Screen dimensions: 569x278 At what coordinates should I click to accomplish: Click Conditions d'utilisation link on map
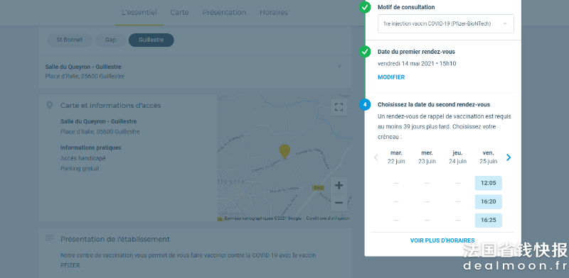(328, 218)
